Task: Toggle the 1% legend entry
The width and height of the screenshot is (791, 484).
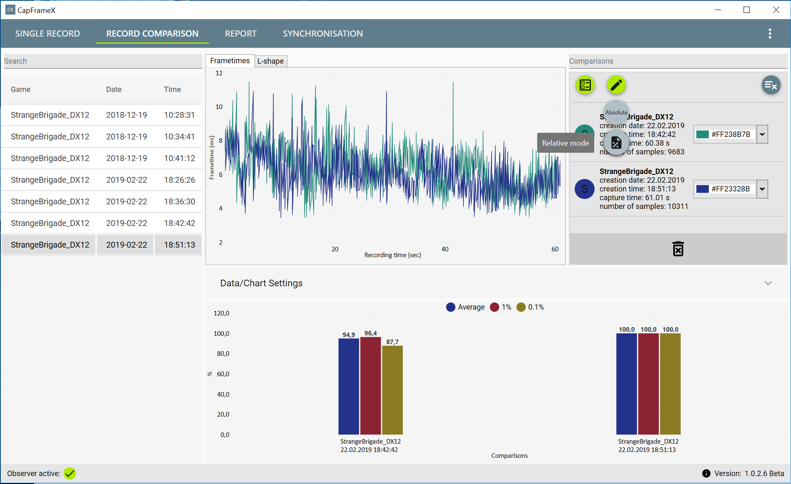Action: 501,307
